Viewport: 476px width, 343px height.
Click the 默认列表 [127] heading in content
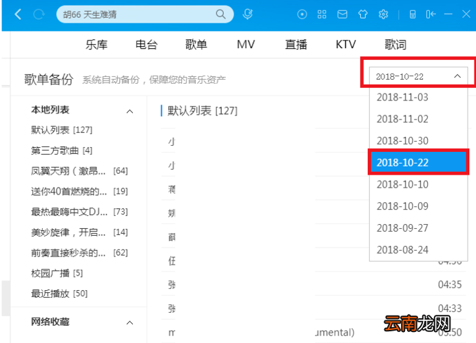pos(202,111)
